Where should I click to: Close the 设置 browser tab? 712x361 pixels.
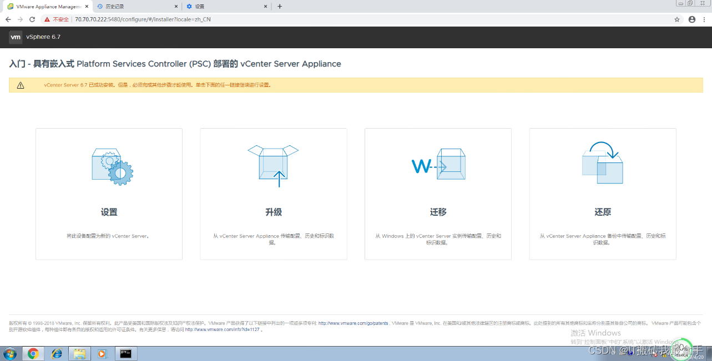pyautogui.click(x=266, y=7)
